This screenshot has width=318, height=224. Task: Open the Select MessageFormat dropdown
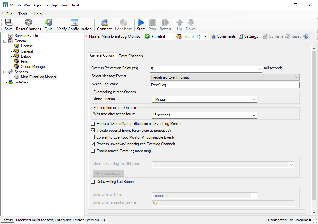click(225, 77)
